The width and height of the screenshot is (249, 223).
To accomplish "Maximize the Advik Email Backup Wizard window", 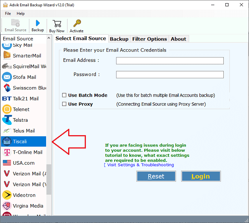I will 227,5.
